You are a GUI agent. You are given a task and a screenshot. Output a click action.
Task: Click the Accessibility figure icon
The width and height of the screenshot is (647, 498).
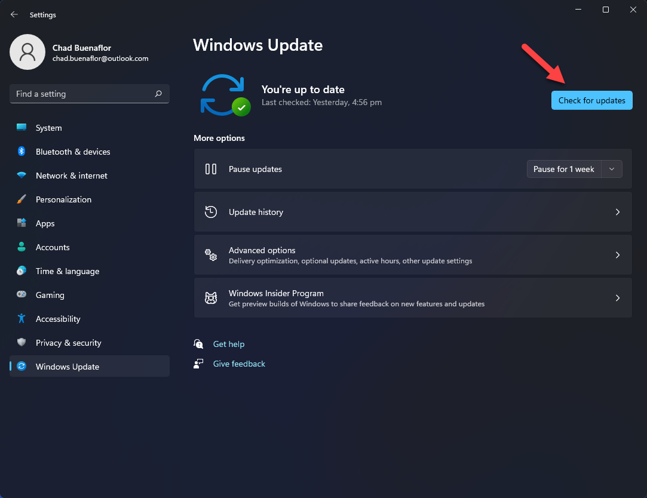22,319
